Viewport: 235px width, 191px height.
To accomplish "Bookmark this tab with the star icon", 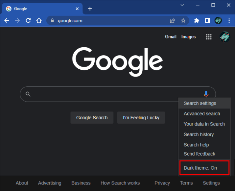I will [x=183, y=20].
